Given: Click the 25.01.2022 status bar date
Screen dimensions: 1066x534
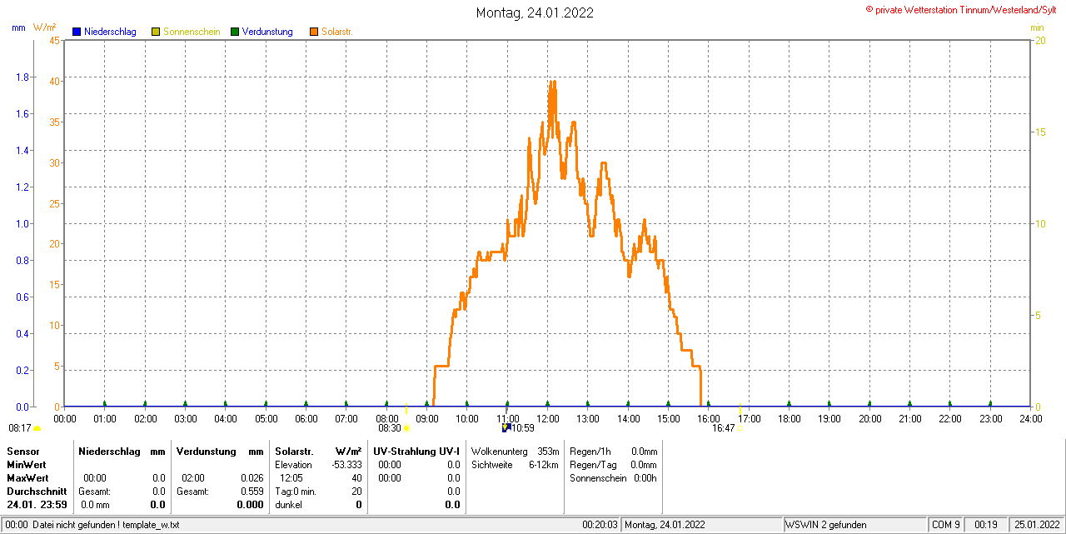Looking at the screenshot, I should [1037, 525].
